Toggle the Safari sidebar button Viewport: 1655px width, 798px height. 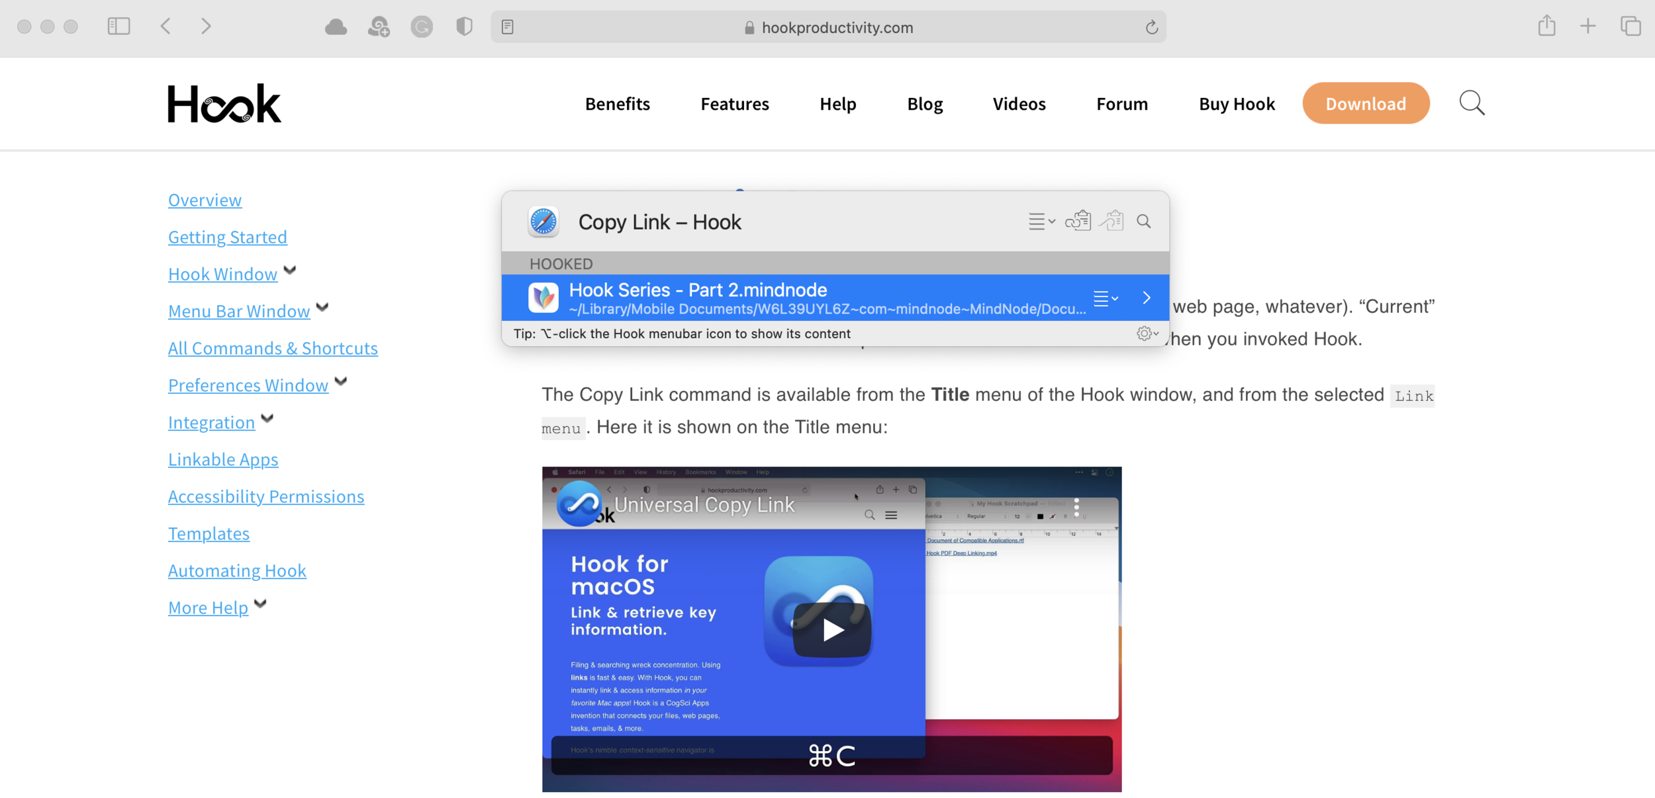(118, 26)
